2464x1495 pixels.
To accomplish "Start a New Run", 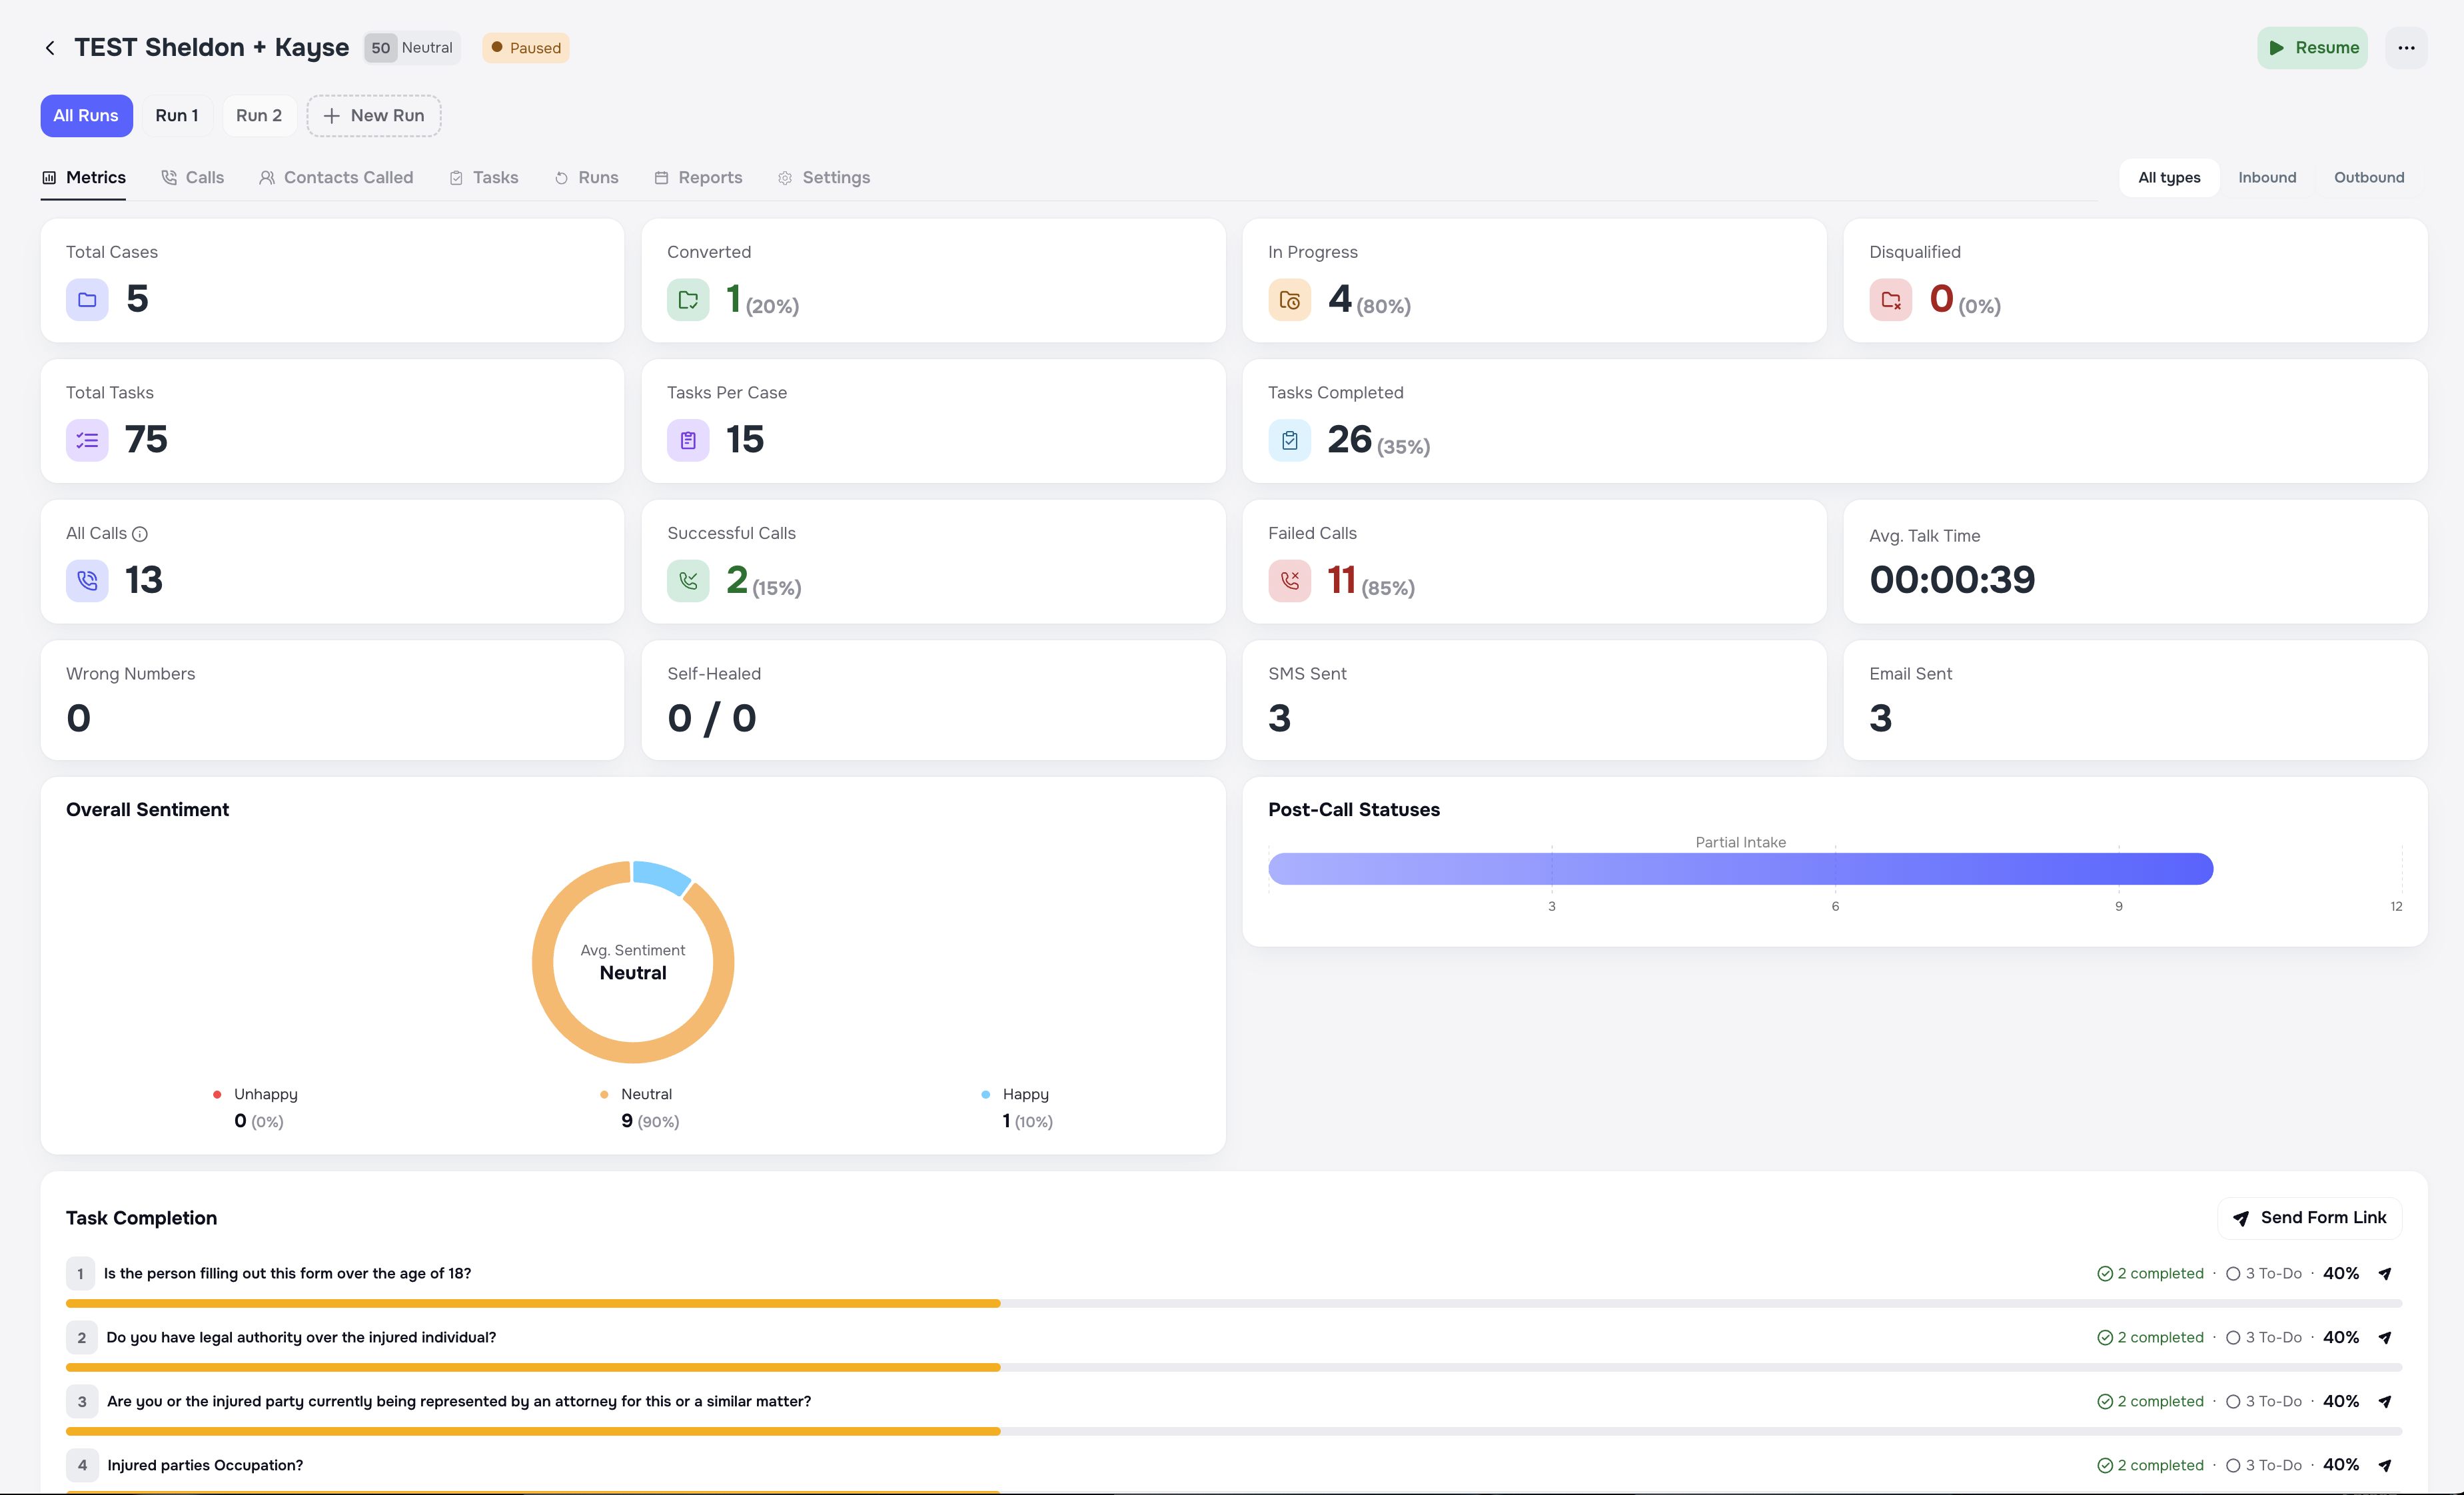I will coord(374,115).
